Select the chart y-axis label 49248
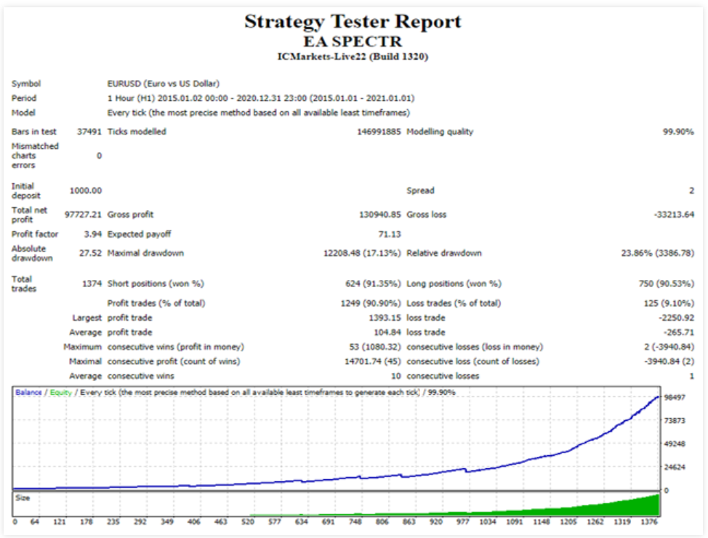Viewport: 708px width, 538px height. (675, 444)
